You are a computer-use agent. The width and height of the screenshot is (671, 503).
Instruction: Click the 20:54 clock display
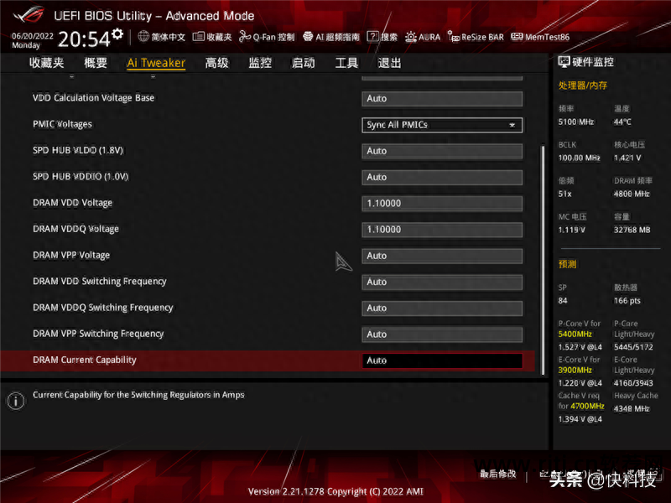tap(85, 39)
